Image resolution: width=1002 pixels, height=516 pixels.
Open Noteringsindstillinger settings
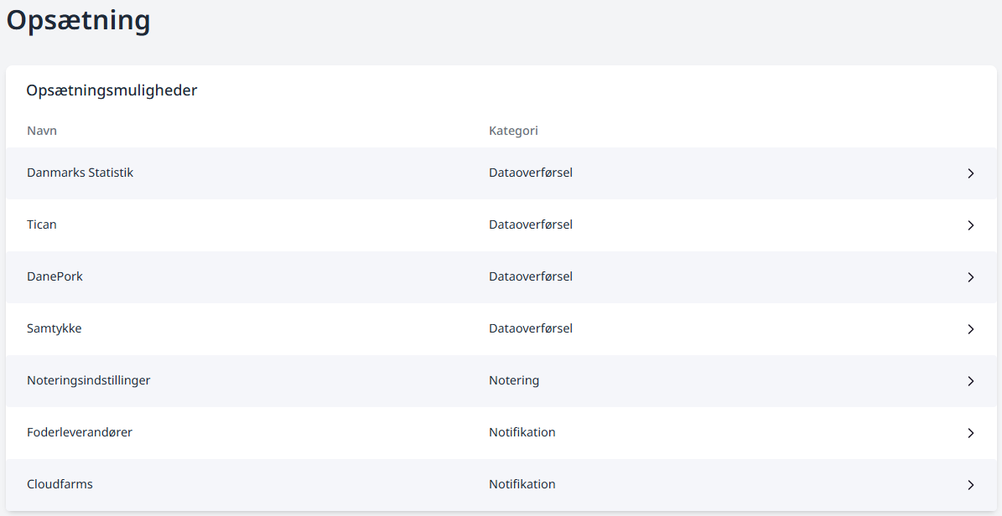click(x=88, y=380)
